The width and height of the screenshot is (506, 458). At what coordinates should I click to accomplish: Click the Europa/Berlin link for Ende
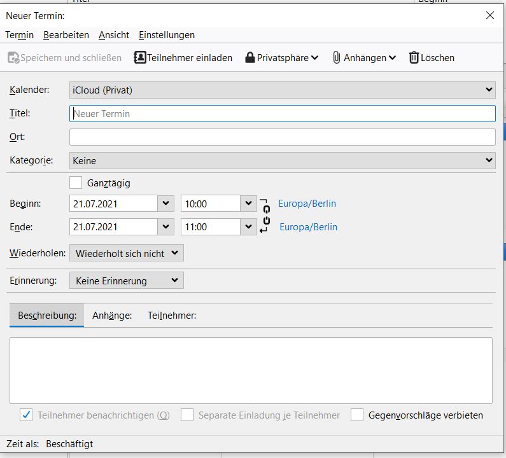(308, 227)
